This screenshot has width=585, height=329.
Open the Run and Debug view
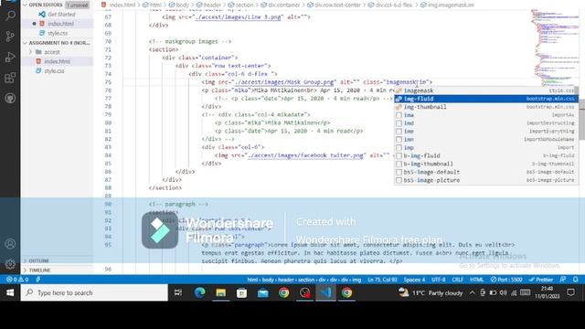(x=10, y=57)
